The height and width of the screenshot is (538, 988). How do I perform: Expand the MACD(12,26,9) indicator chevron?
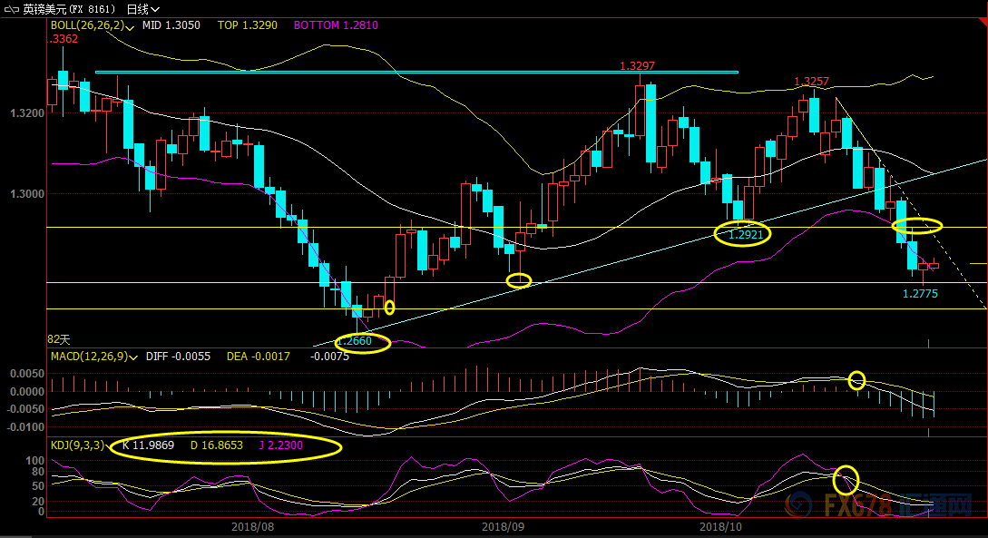(x=133, y=357)
